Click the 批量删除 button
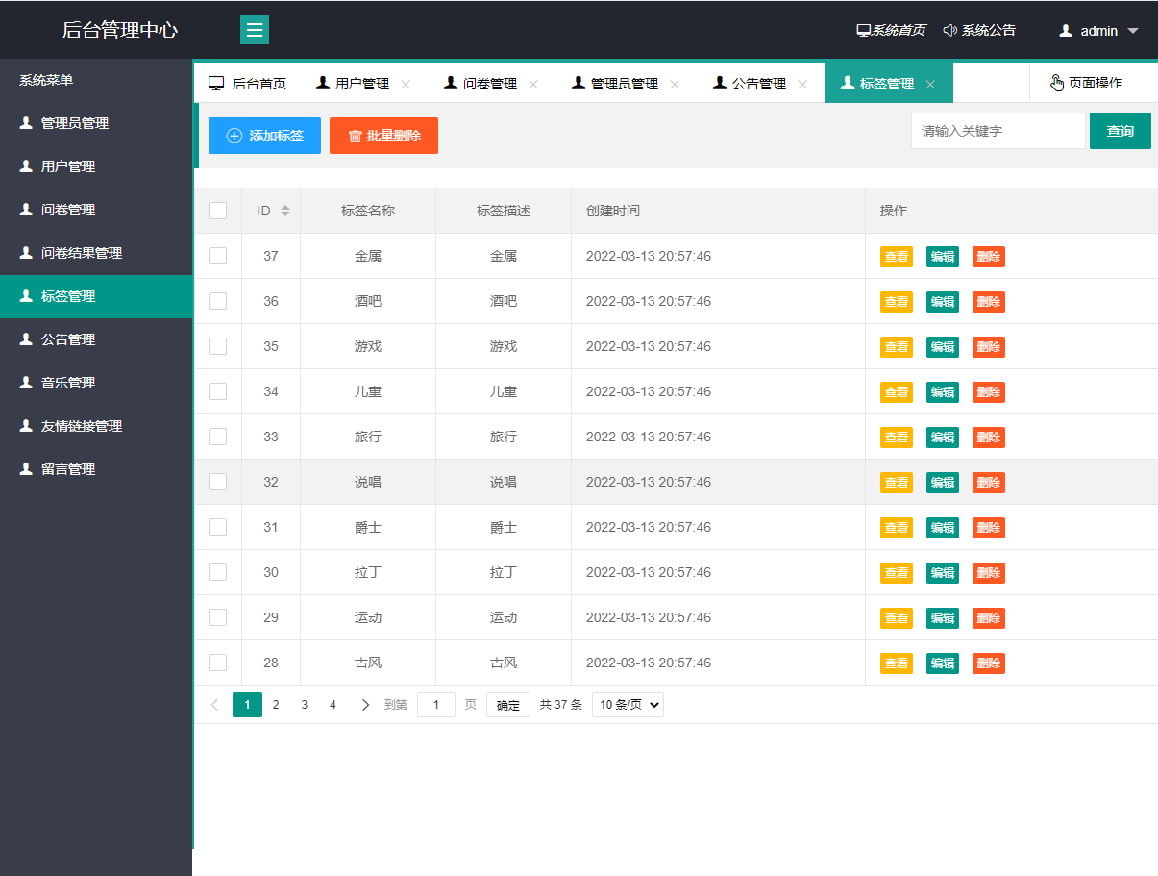1158x876 pixels. [x=383, y=136]
